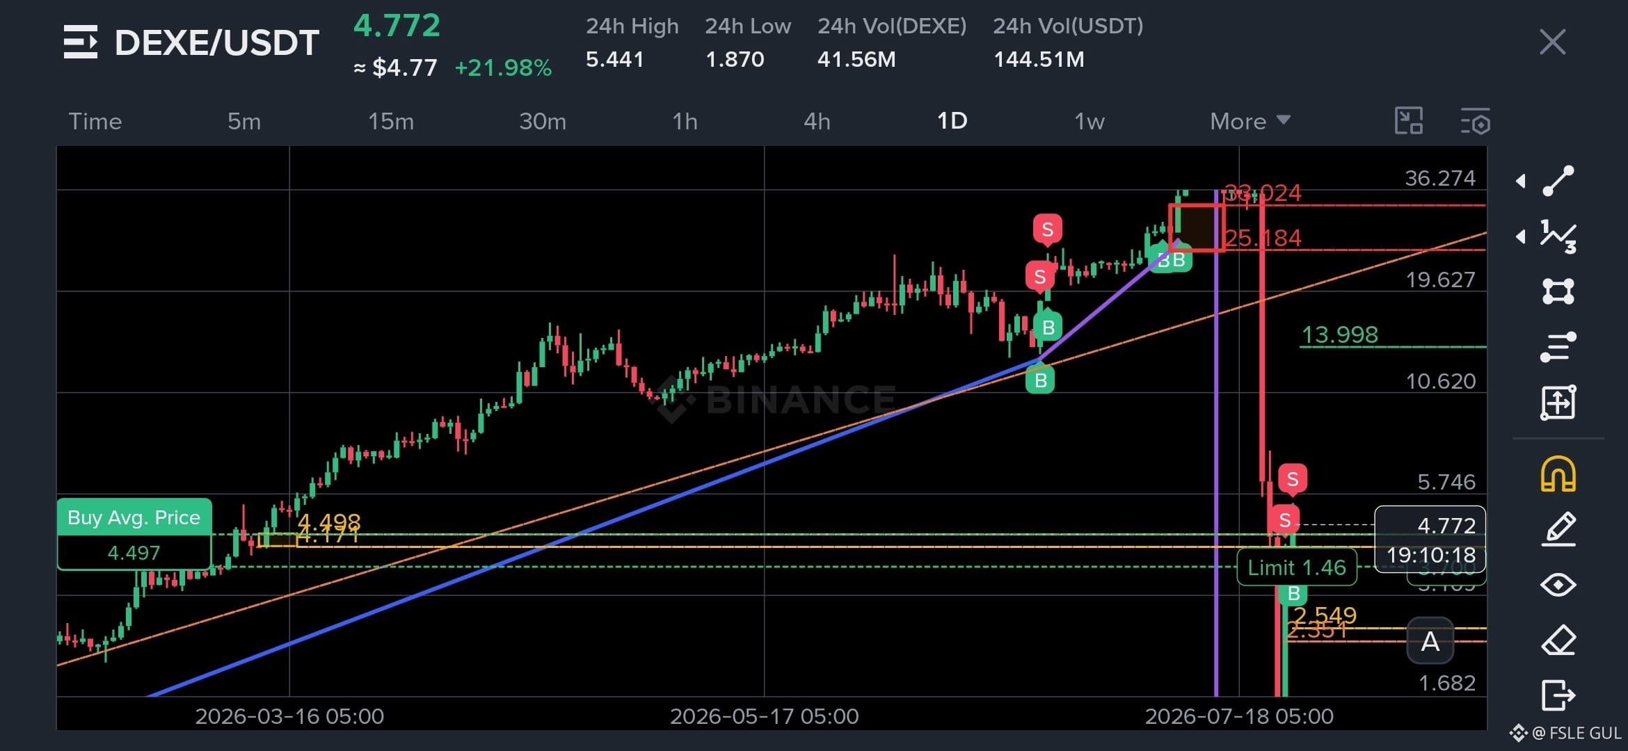Screen dimensions: 1628x751
Task: Select the long/short position measure tool
Action: pos(1558,403)
